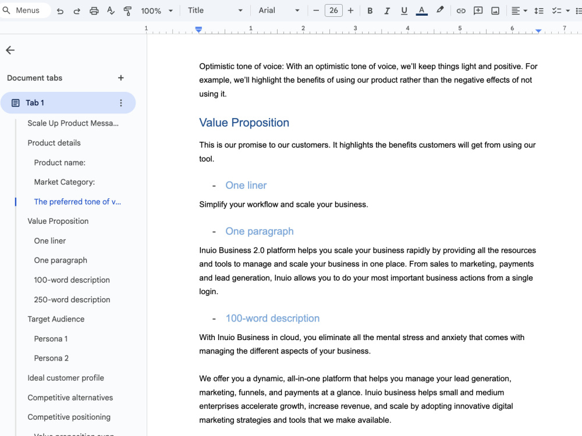Expand the checklist options arrow
This screenshot has width=582, height=436.
point(567,10)
